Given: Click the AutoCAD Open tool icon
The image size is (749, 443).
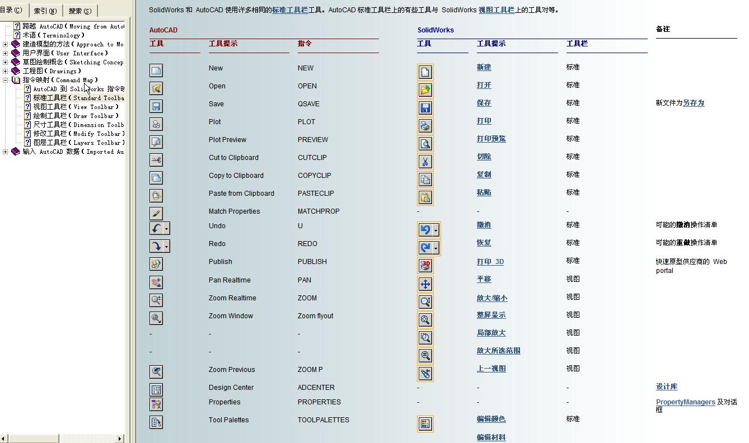Looking at the screenshot, I should pos(156,88).
